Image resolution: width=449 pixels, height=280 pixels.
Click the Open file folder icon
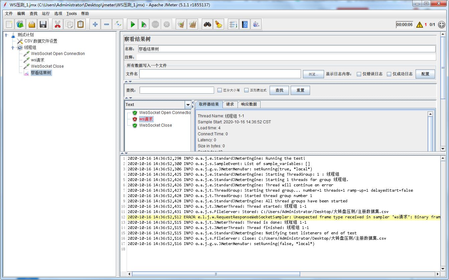coord(32,24)
